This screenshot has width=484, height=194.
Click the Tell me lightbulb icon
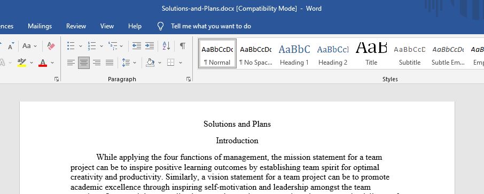160,26
